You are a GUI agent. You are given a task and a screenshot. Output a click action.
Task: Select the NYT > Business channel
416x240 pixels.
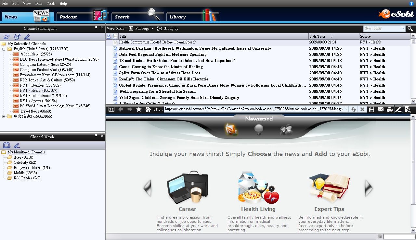[40, 85]
